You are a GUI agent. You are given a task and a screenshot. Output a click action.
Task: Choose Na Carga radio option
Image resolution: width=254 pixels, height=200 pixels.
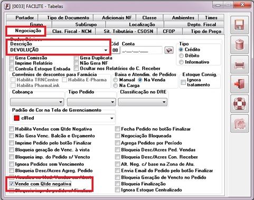coord(116,85)
